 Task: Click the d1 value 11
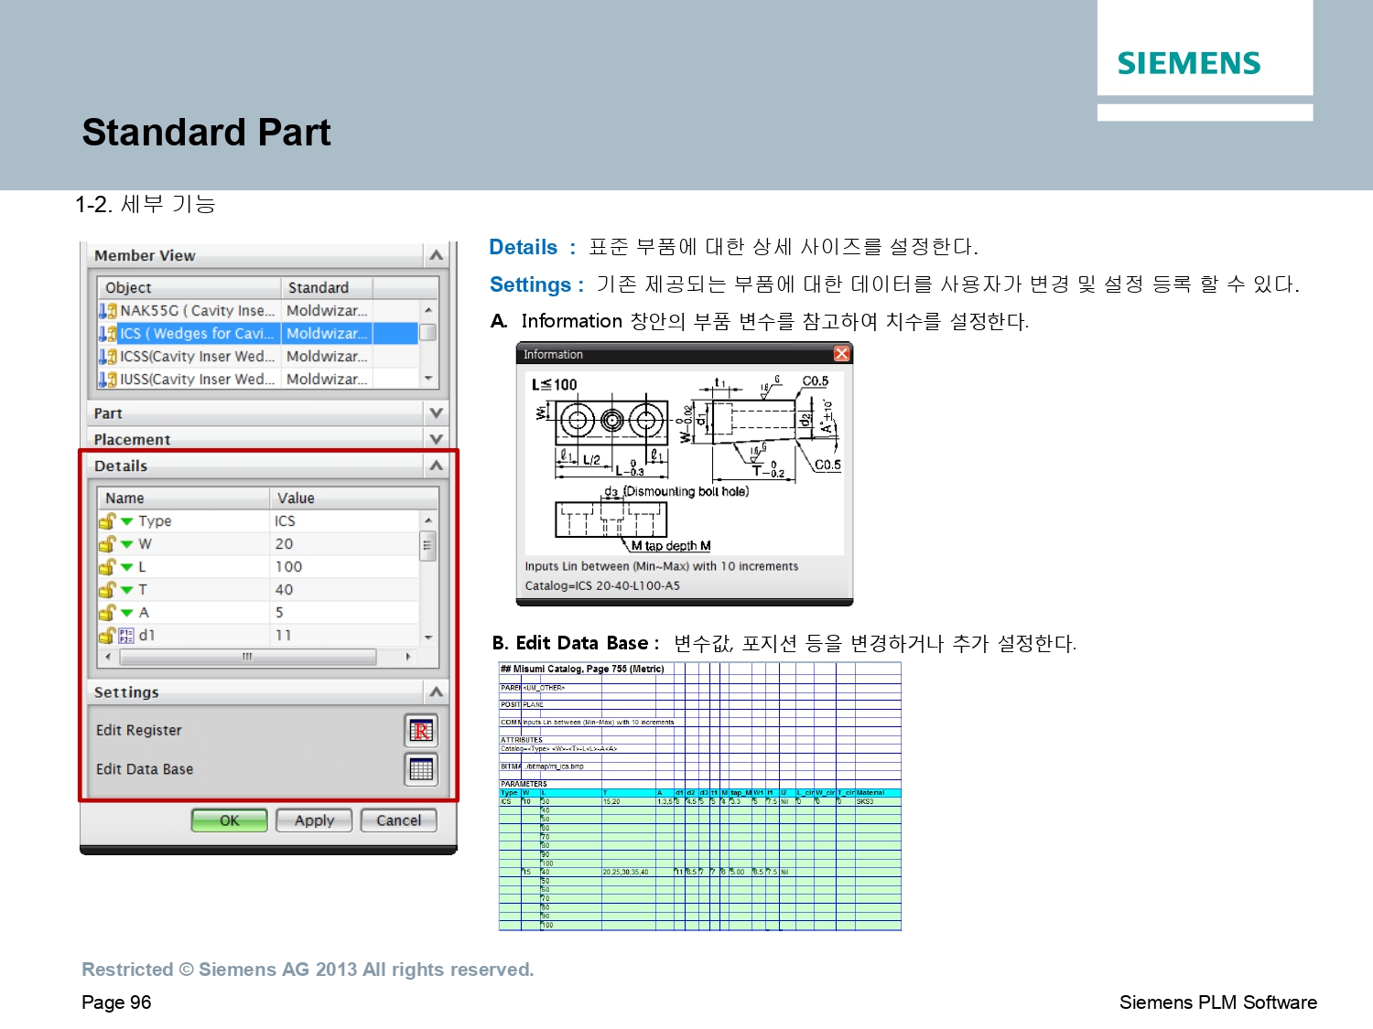(x=283, y=636)
